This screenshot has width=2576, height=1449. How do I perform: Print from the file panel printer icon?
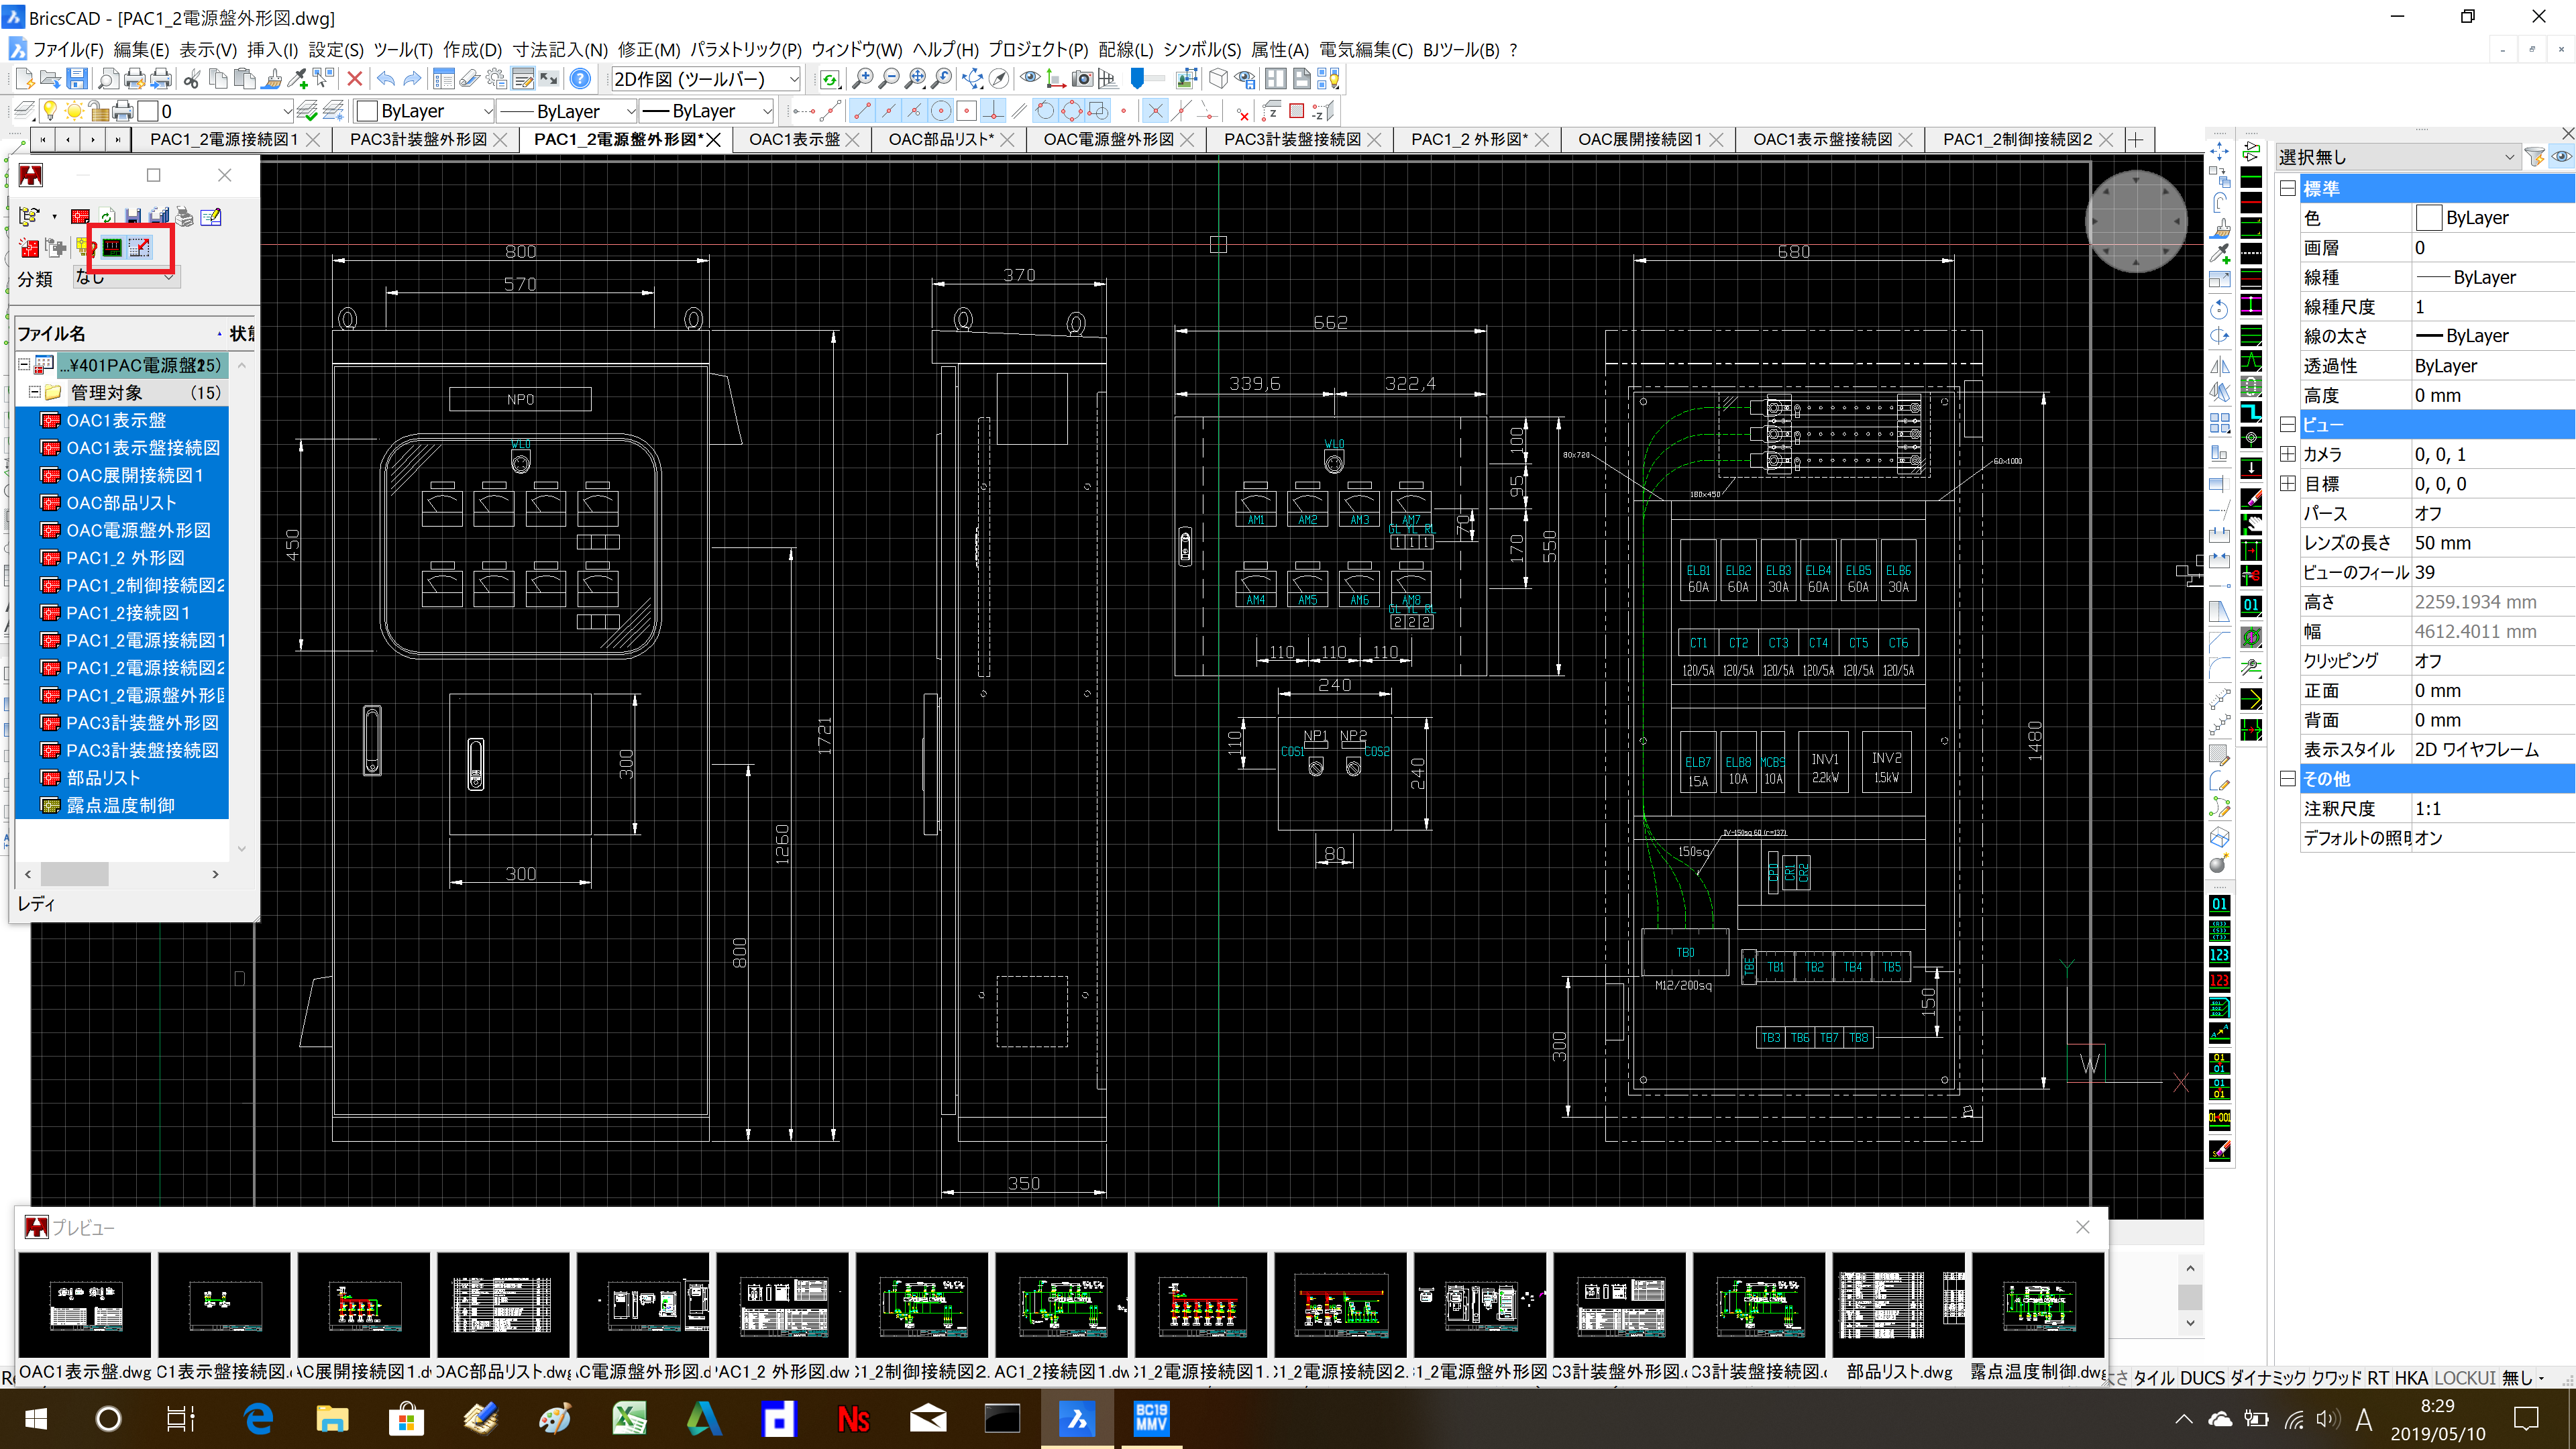point(185,216)
